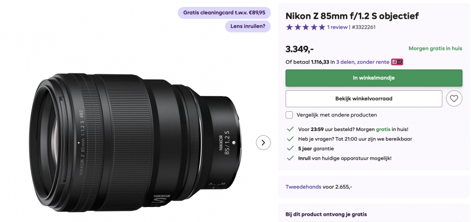
Task: Open 3 delen, zonder rente link
Action: [363, 62]
